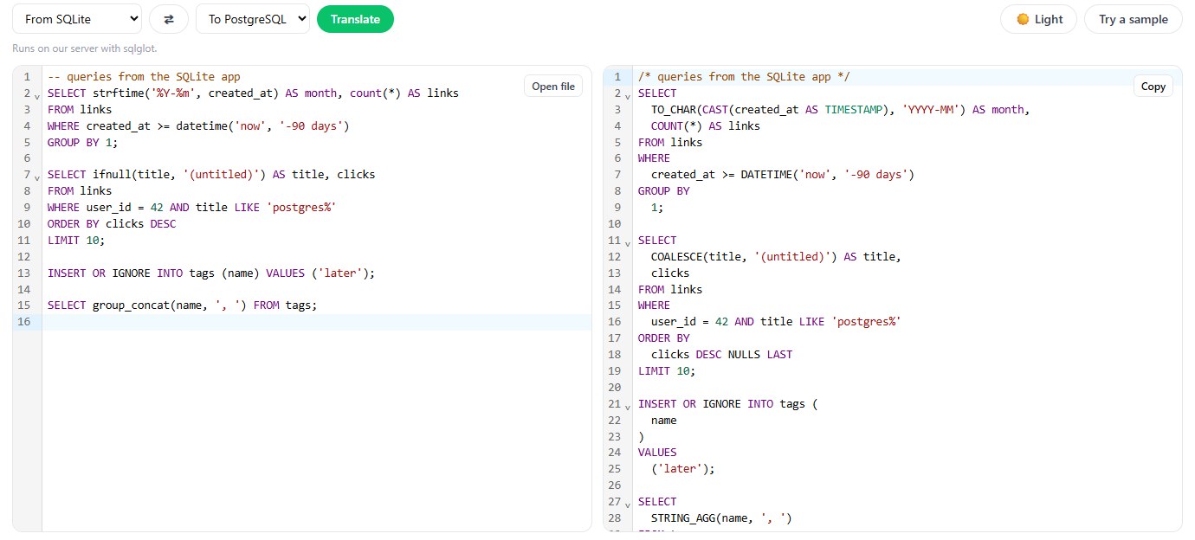Click Try a sample button
Viewport: 1195px width, 540px height.
[1134, 19]
